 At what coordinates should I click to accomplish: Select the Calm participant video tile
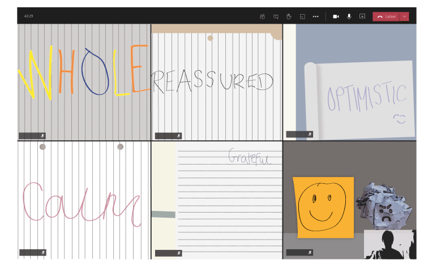coord(83,201)
